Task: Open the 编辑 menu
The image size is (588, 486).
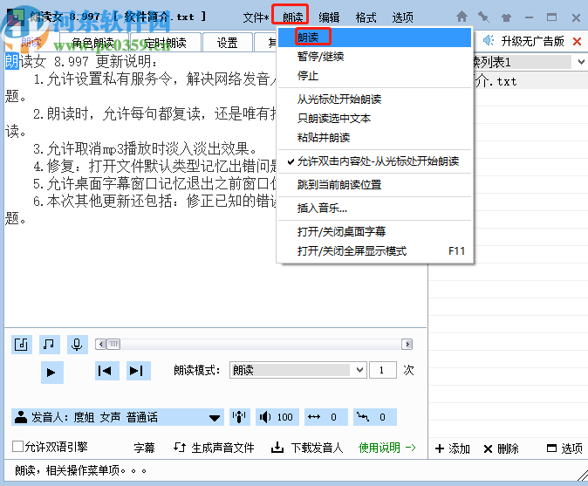Action: coord(329,17)
